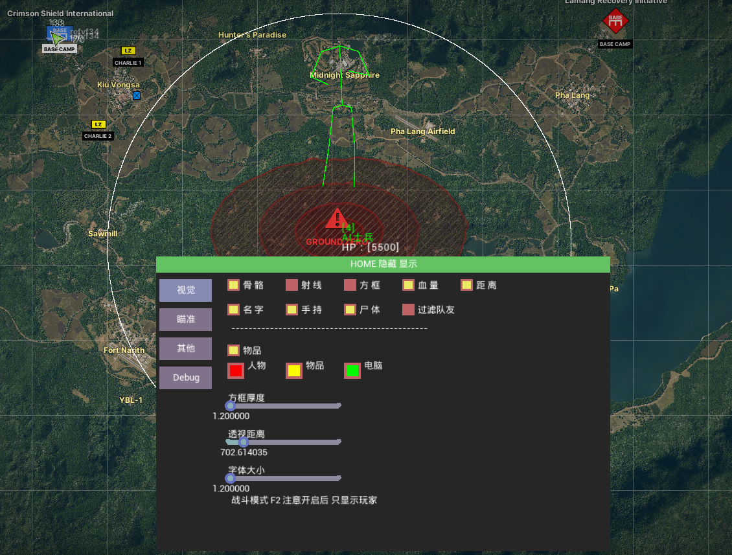Select the red Lamang Base Camp icon
Viewport: 732px width, 555px height.
tap(615, 21)
